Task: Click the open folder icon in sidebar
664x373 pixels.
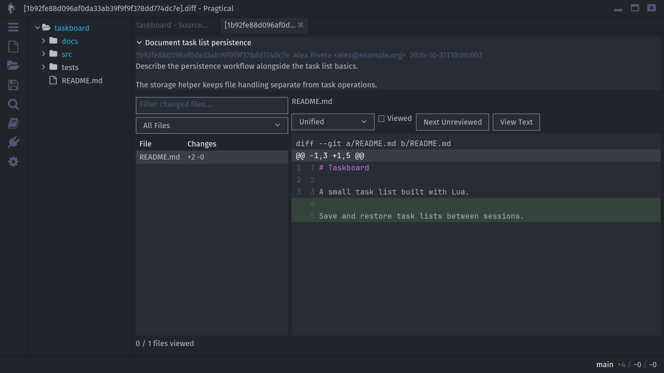Action: 13,65
